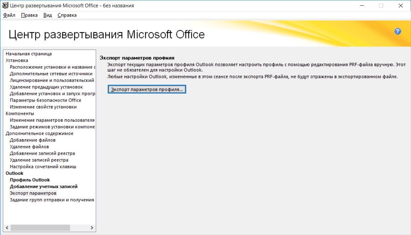Open Расположение установки и название item

pyautogui.click(x=53, y=67)
